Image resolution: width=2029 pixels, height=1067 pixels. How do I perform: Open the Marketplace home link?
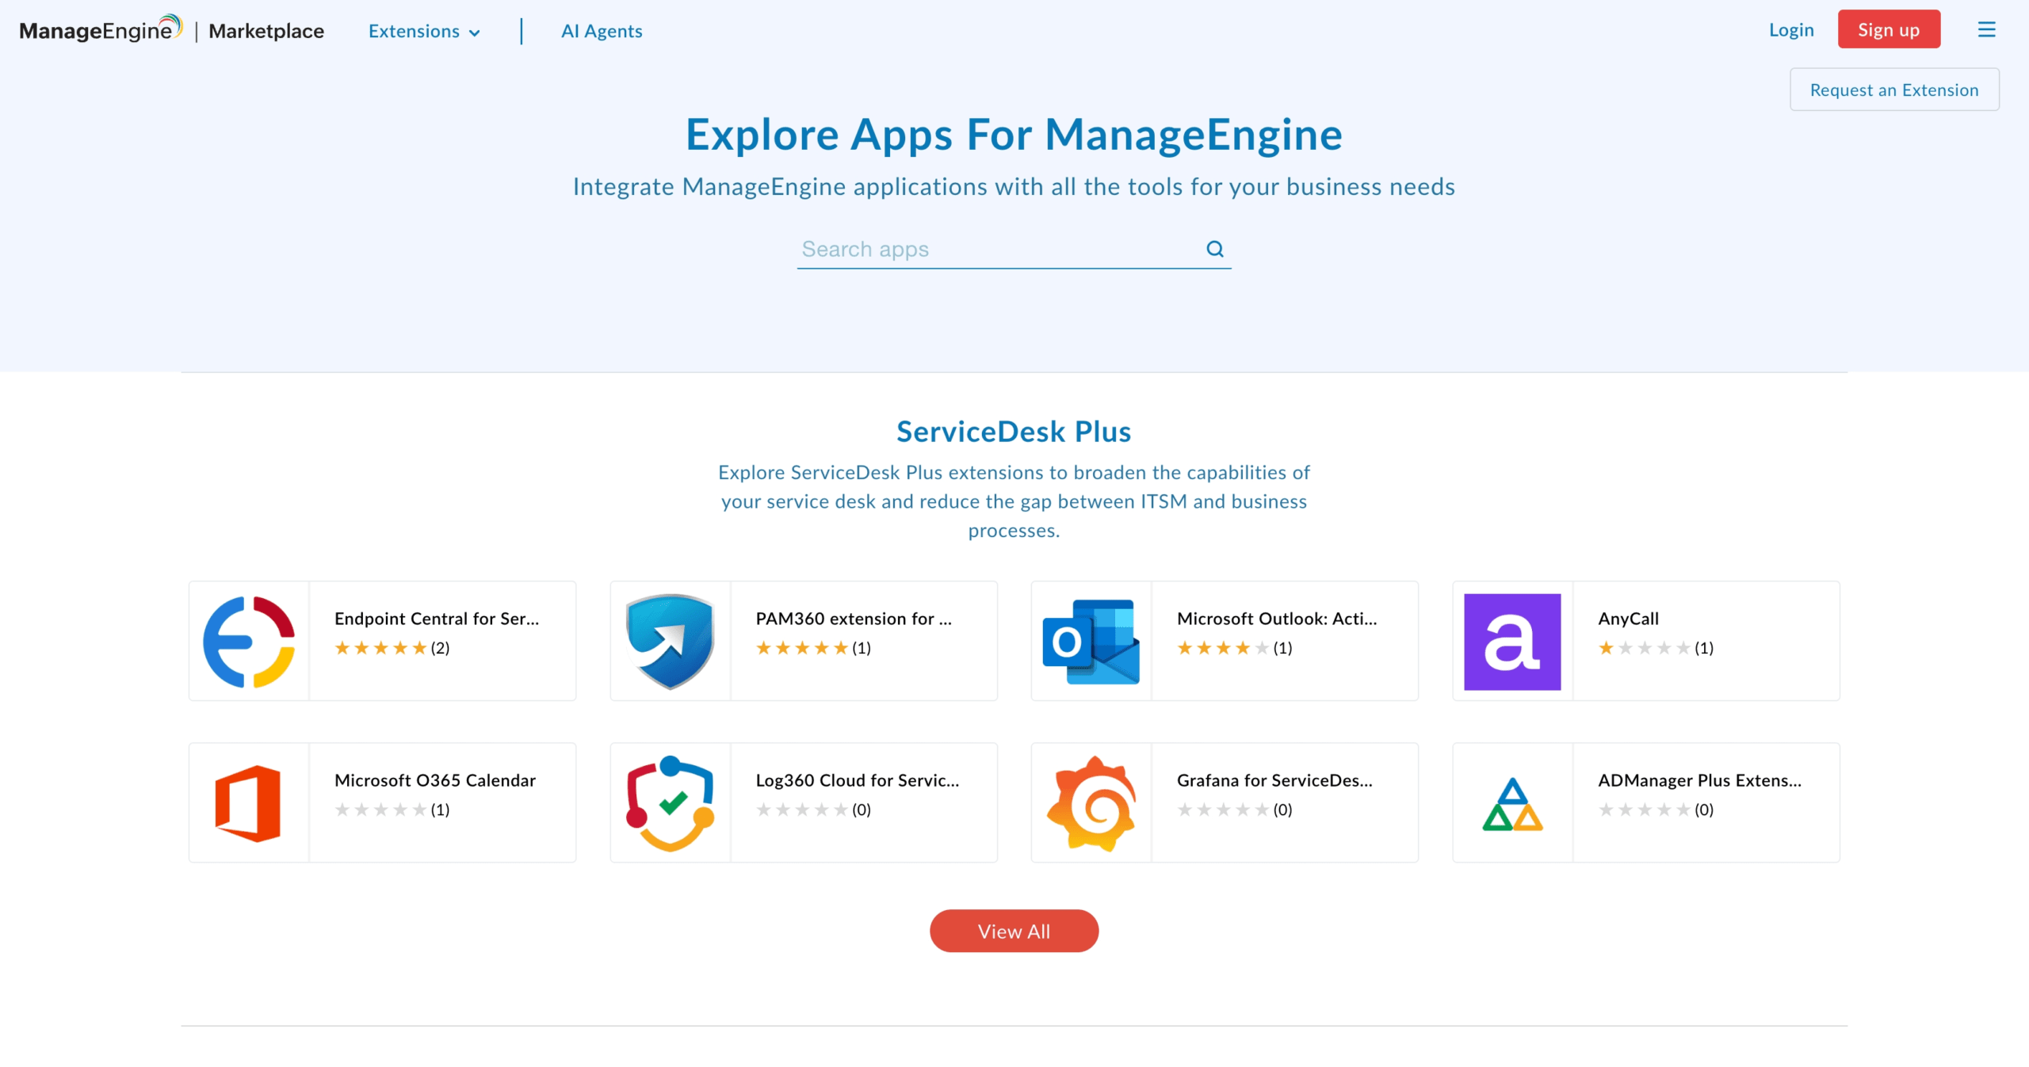coord(266,31)
